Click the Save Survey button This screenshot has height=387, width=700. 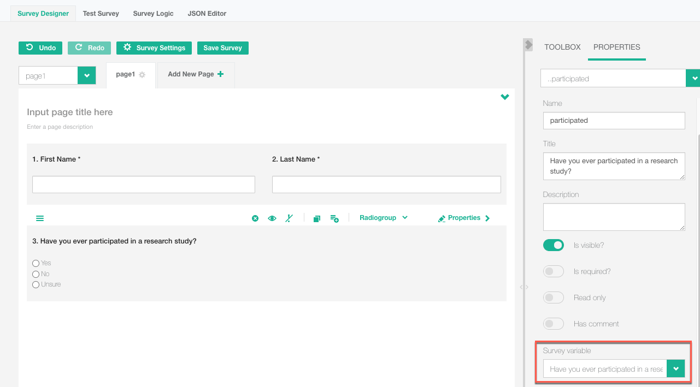(x=222, y=48)
